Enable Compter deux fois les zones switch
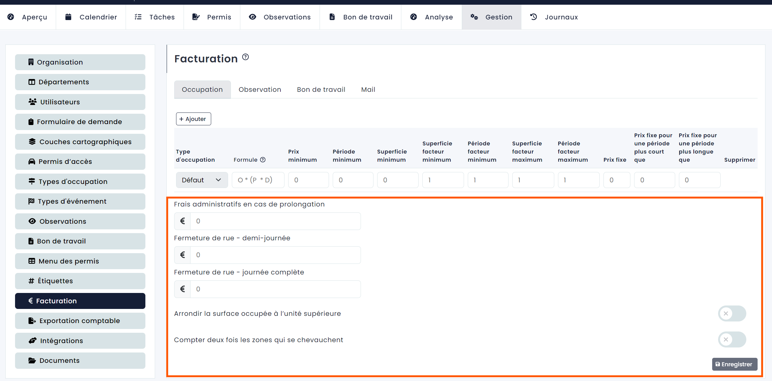The height and width of the screenshot is (381, 772). (x=732, y=340)
